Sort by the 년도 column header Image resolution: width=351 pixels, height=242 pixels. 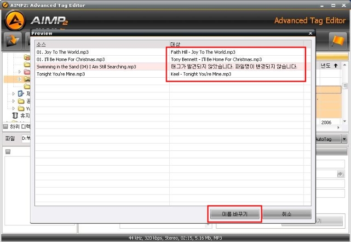pos(329,66)
